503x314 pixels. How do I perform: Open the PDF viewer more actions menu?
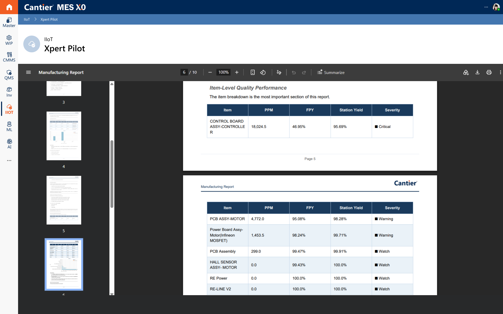tap(500, 72)
